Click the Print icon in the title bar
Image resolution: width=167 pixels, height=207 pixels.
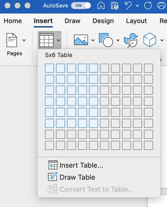[x=161, y=6]
